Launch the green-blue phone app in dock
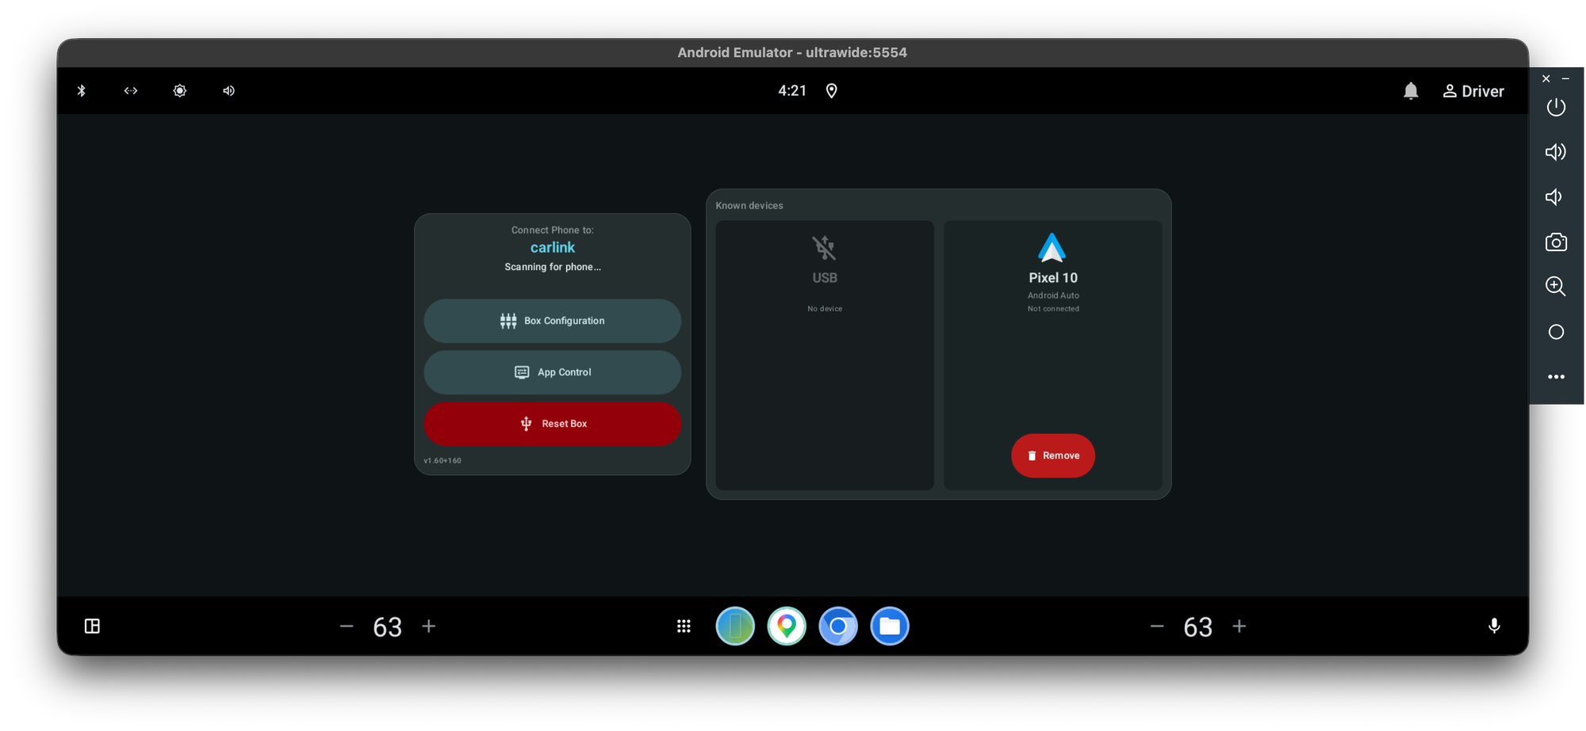Image resolution: width=1586 pixels, height=731 pixels. 735,626
